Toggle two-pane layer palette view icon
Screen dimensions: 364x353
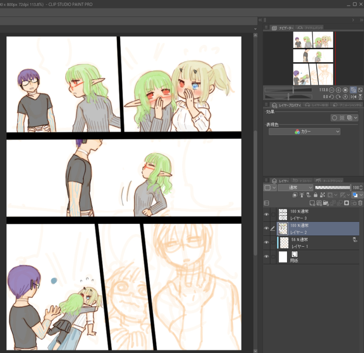point(267,203)
